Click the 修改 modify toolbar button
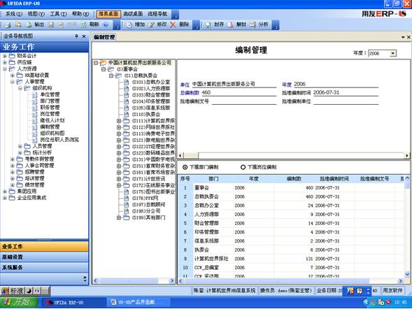Viewport: 412px width, 309px height. pyautogui.click(x=157, y=24)
